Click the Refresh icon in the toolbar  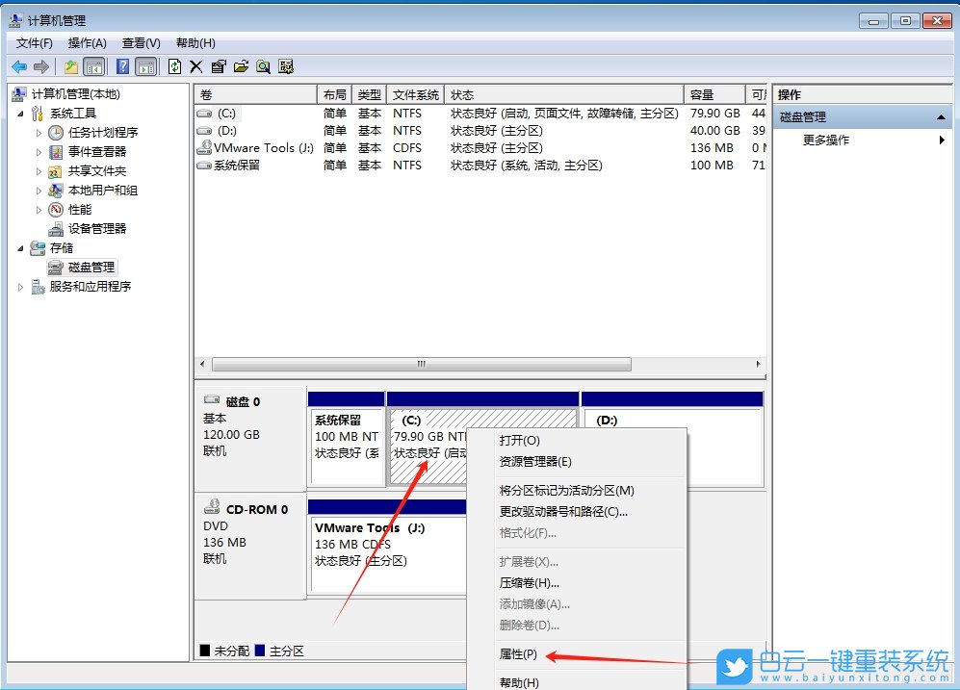click(175, 65)
